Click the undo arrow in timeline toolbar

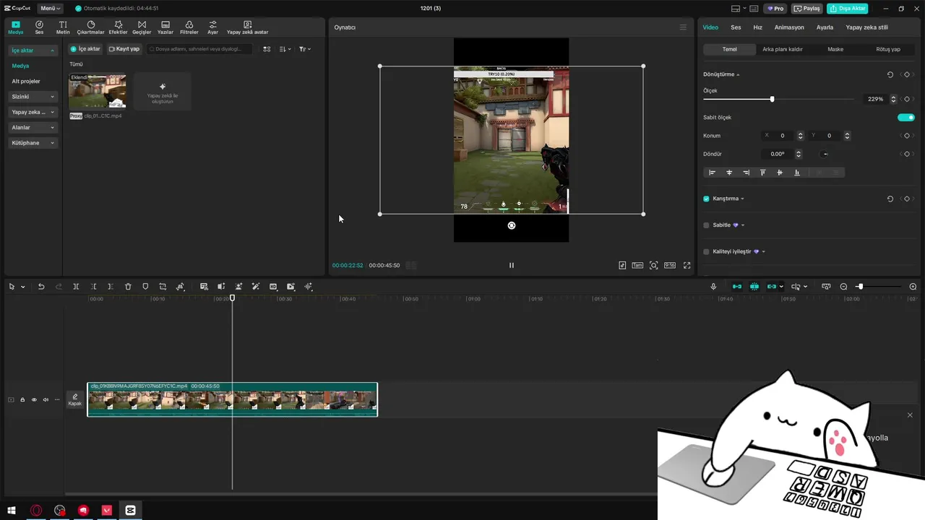(x=41, y=287)
